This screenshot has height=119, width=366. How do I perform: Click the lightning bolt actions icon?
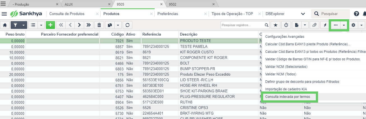[325, 25]
